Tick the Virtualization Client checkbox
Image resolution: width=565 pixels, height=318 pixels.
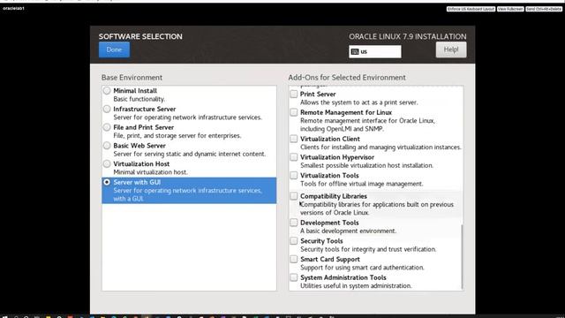[x=294, y=139]
